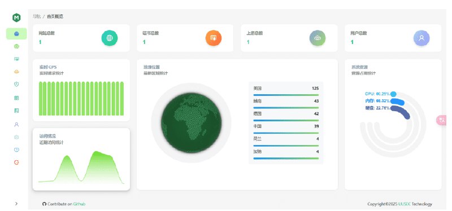This screenshot has height=211, width=452.
Task: Open the certificate screen sidebar icon
Action: click(x=16, y=59)
